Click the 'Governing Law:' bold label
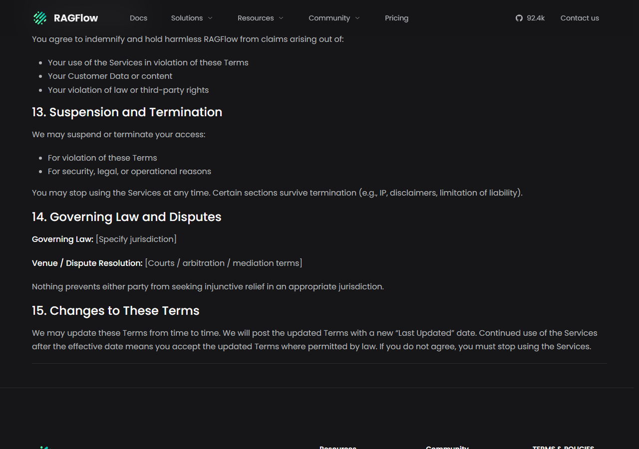Screen dimensions: 639x449 [x=62, y=239]
